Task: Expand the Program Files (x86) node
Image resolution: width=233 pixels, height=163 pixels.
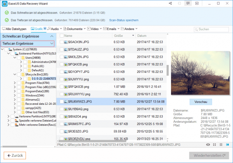Action: point(15,87)
